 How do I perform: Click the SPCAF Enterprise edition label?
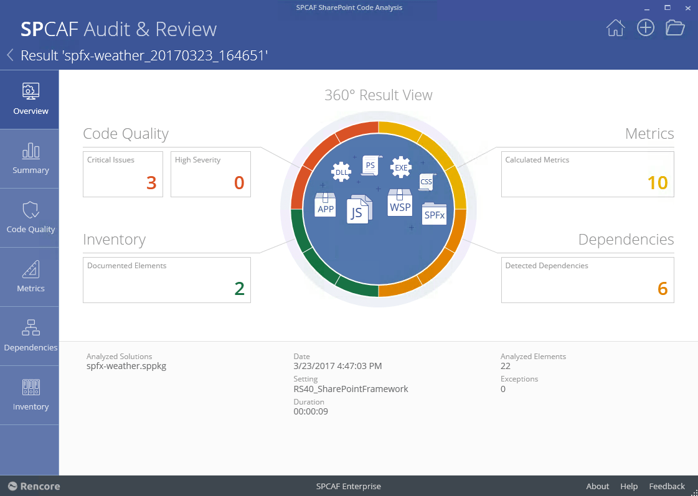pyautogui.click(x=349, y=486)
